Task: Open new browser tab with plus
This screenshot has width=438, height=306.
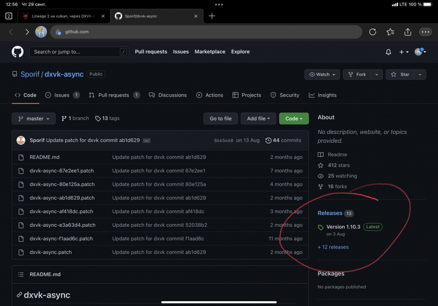Action: 212,16
